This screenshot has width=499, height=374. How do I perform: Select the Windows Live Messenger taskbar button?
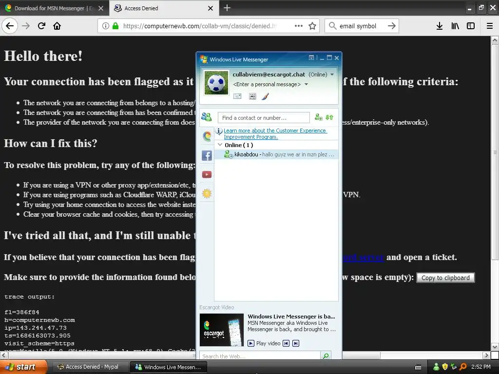(168, 367)
